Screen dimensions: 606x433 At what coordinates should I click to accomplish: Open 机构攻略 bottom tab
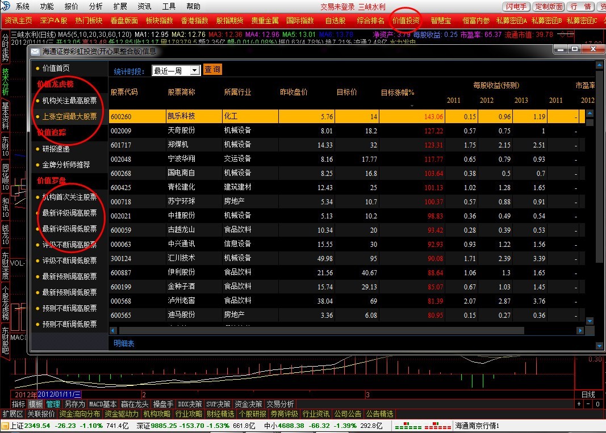[157, 414]
